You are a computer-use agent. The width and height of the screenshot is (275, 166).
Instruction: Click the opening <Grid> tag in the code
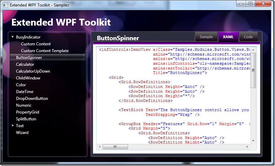pyautogui.click(x=116, y=77)
